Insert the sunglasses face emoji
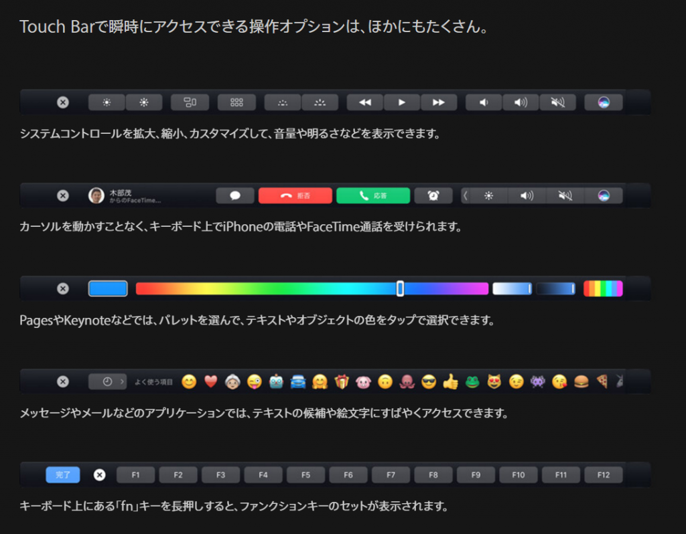Image resolution: width=686 pixels, height=534 pixels. (x=429, y=382)
